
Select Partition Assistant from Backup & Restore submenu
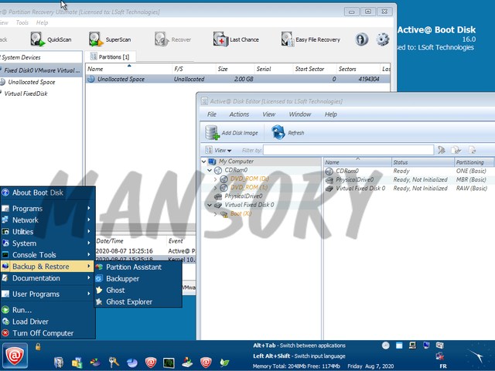(x=134, y=267)
